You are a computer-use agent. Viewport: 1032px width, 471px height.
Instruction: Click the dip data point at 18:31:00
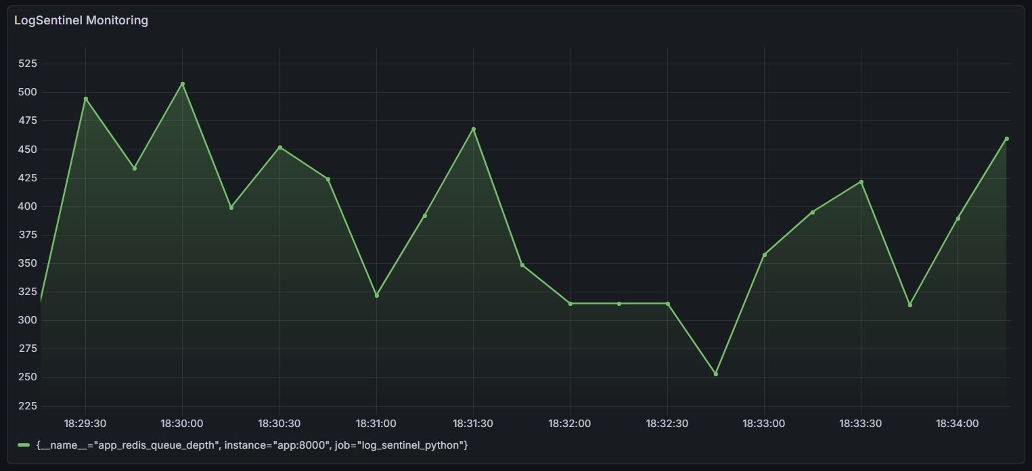pyautogui.click(x=376, y=295)
